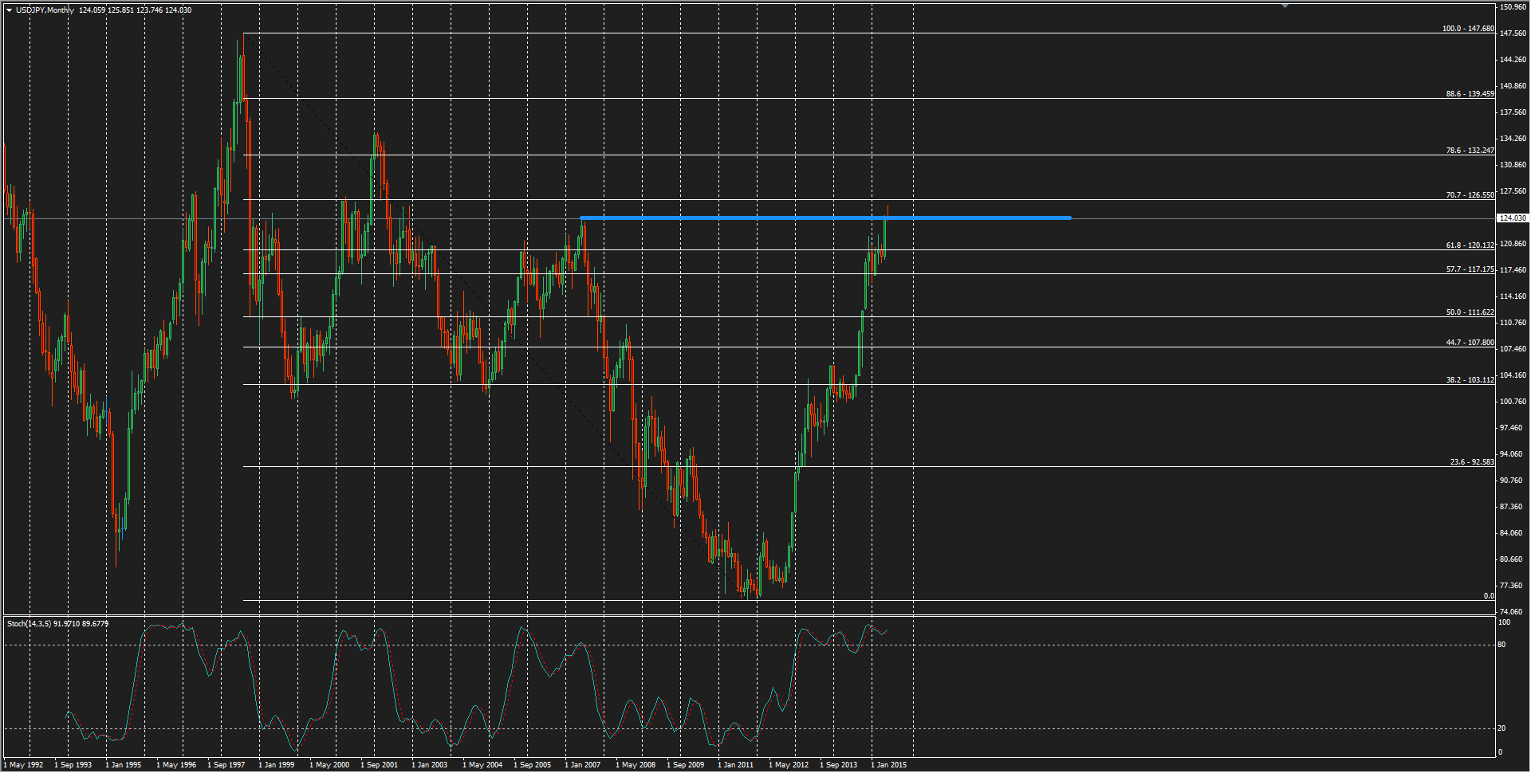Select the 23.6 - 92.583 Fibonacci label

click(1471, 462)
